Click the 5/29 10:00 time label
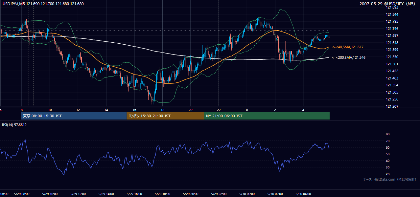Image resolution: width=420 pixels, height=197 pixels. pos(50,194)
